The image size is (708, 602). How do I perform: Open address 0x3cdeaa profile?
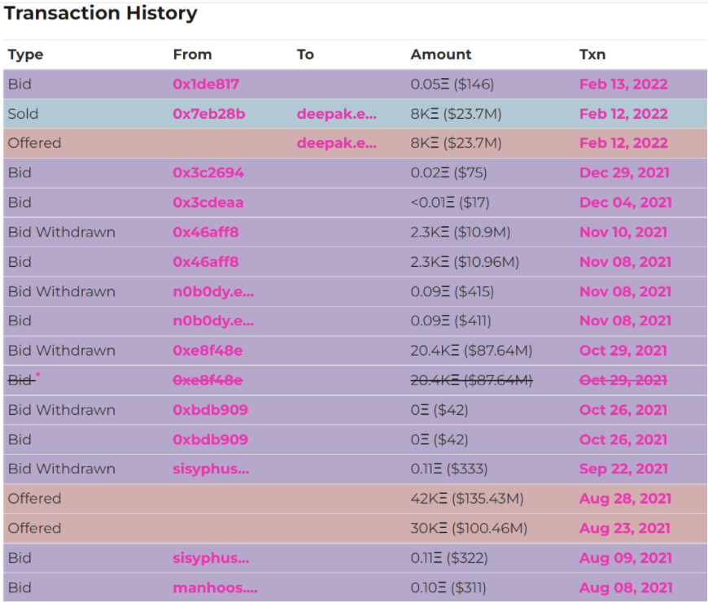pos(208,203)
